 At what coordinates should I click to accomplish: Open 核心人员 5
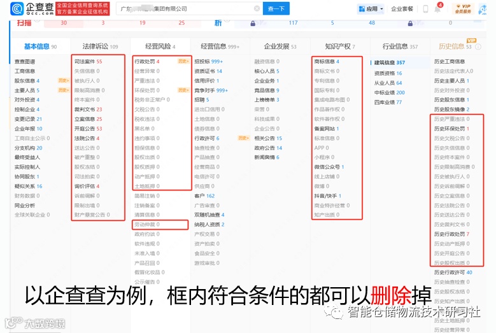[x=267, y=71]
